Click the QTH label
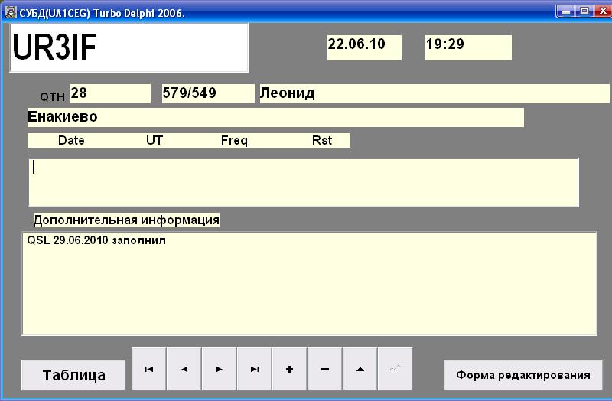This screenshot has width=612, height=401. [x=52, y=97]
